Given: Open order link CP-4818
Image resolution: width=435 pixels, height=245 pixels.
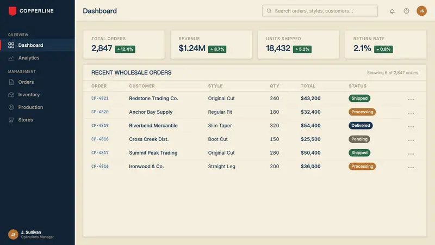Looking at the screenshot, I should pos(100,139).
